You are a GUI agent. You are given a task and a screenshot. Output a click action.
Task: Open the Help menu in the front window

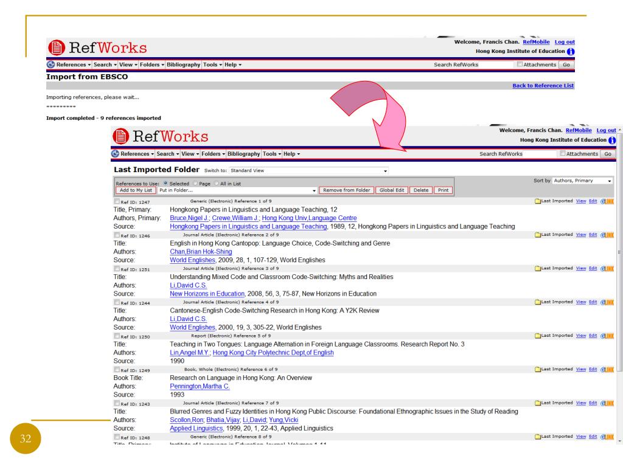[x=291, y=154]
